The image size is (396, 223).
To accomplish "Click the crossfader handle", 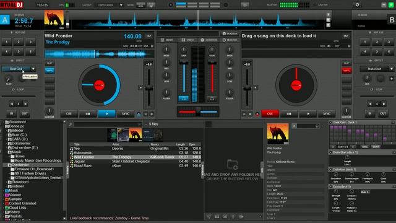I will tap(198, 111).
